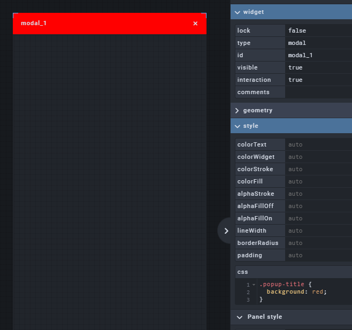Click the .popup-title selector in CSS editor
The width and height of the screenshot is (352, 330).
282,285
